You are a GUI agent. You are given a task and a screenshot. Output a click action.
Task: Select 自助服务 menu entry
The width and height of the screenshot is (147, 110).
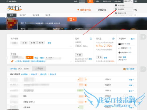pos(121,9)
